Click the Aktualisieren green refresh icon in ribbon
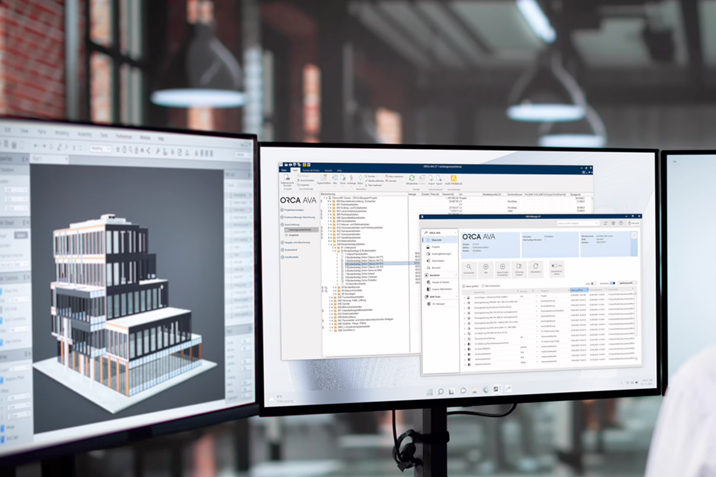 coord(412,178)
